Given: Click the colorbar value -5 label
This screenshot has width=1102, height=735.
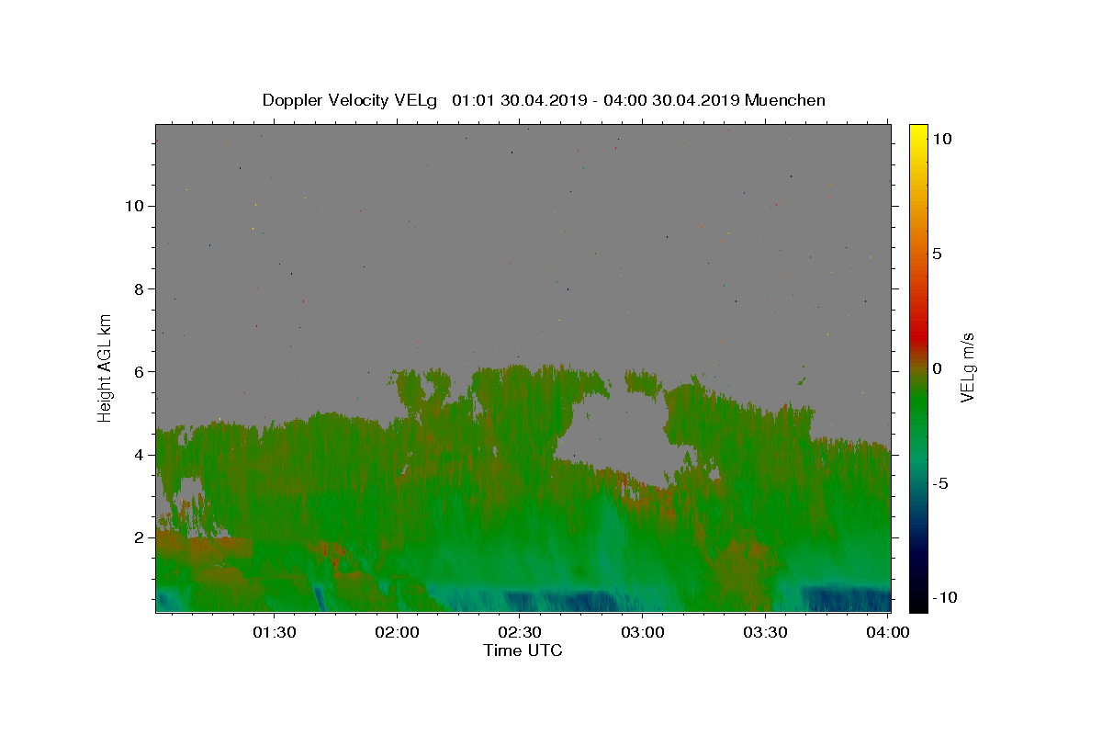Looking at the screenshot, I should coord(939,483).
